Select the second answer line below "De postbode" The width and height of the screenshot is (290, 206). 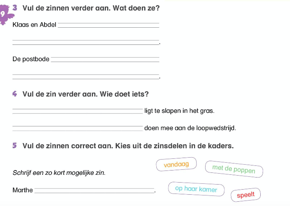86,76
